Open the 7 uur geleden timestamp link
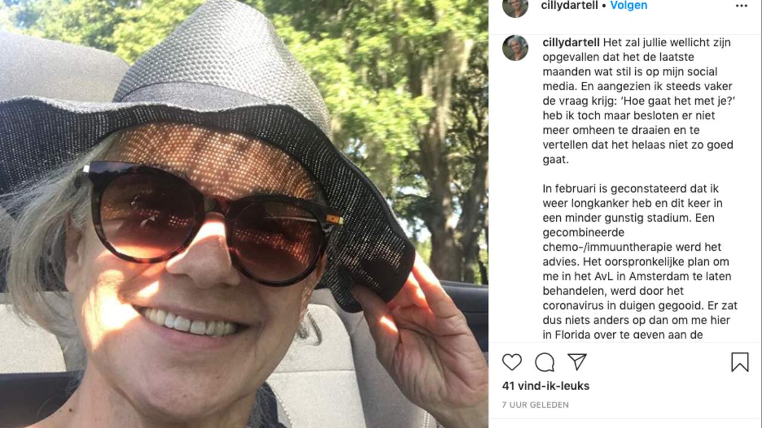Screen dimensions: 762x428 pyautogui.click(x=535, y=405)
